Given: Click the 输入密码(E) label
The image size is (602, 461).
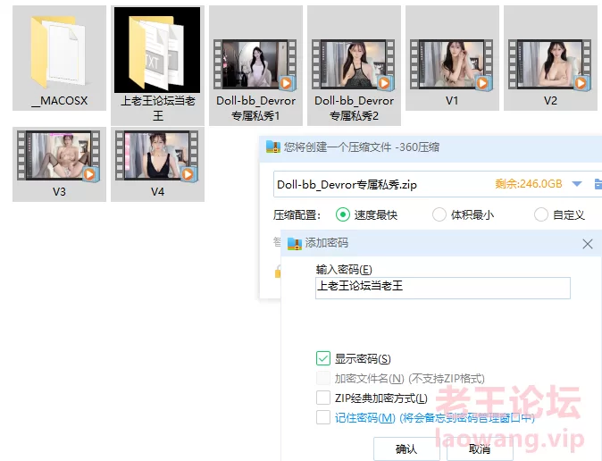Looking at the screenshot, I should [x=344, y=270].
